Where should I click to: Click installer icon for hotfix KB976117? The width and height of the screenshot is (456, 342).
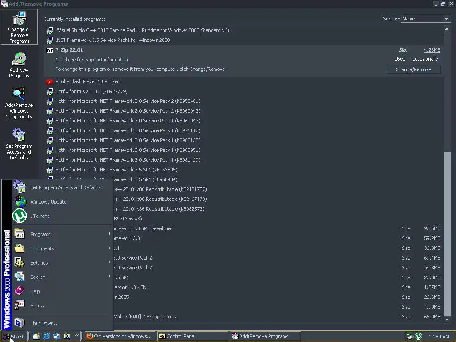(x=50, y=131)
